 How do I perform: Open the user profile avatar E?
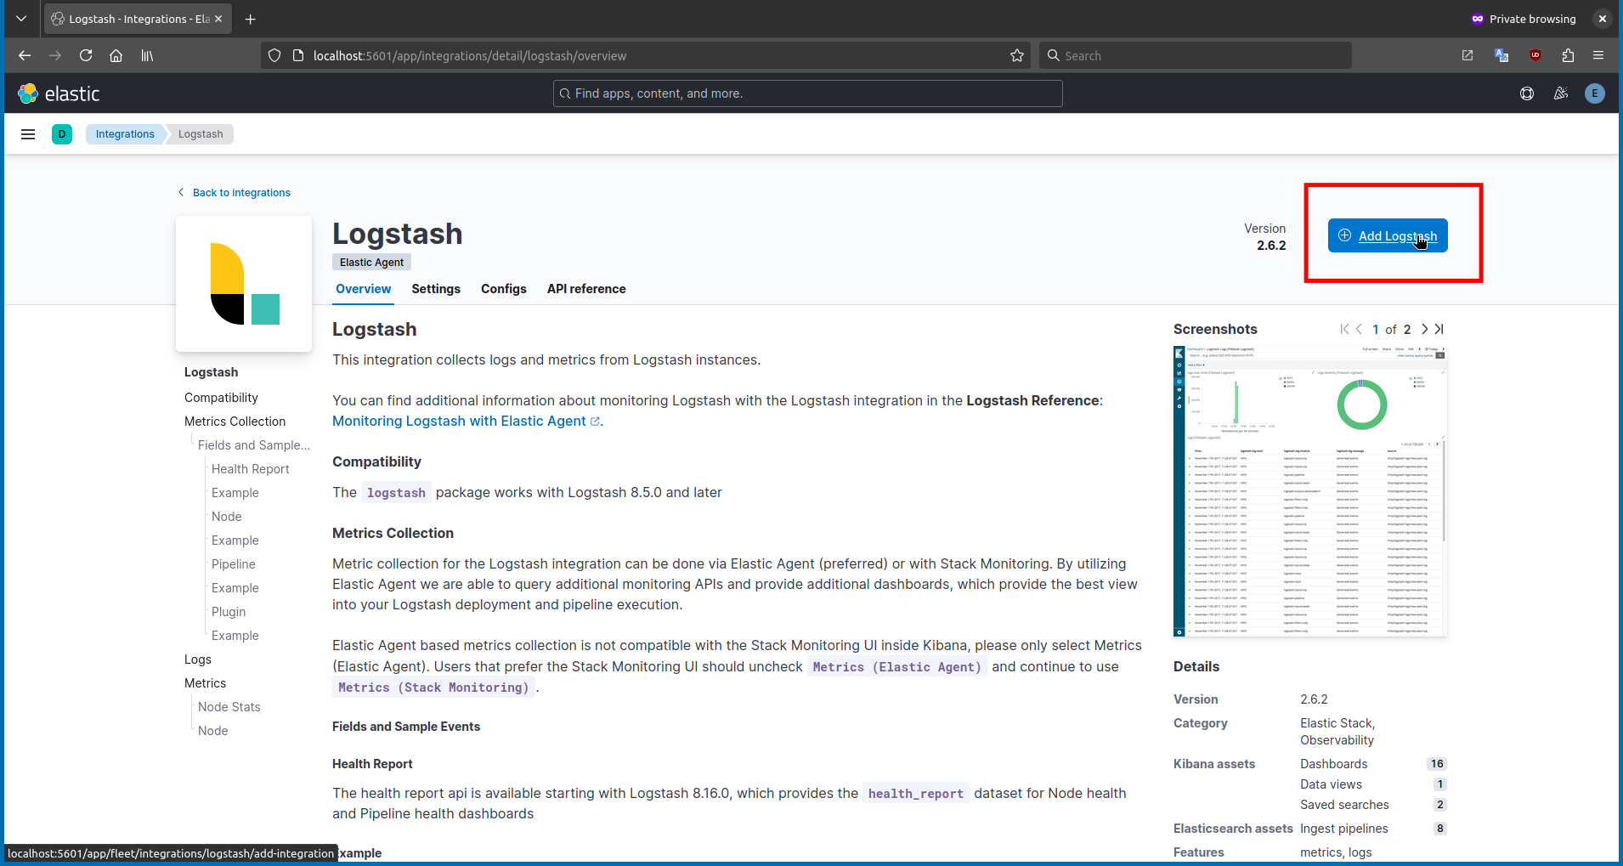[x=1595, y=93]
